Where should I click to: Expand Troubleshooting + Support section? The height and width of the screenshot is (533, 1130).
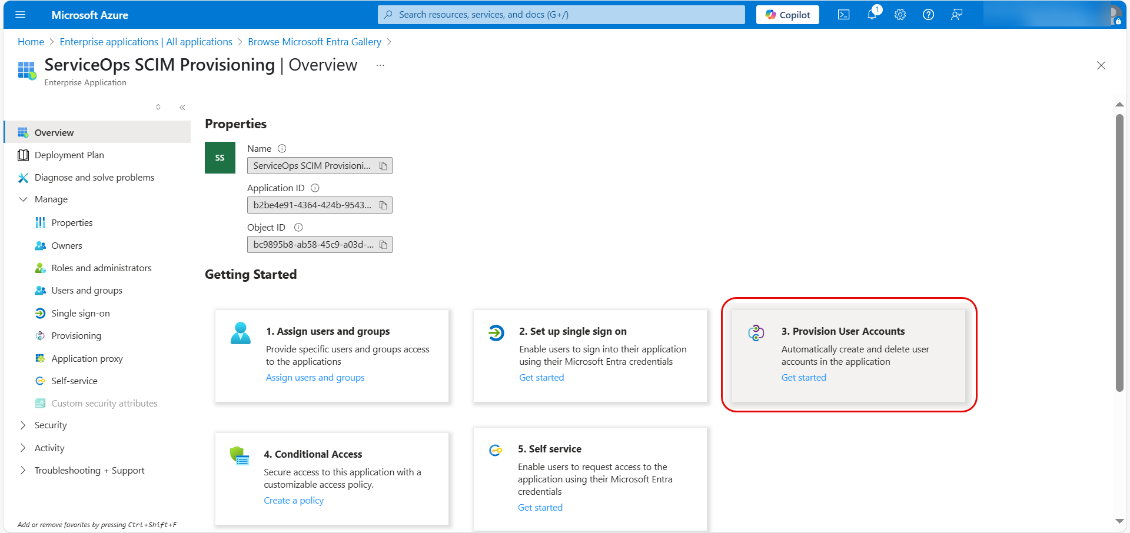(x=24, y=471)
